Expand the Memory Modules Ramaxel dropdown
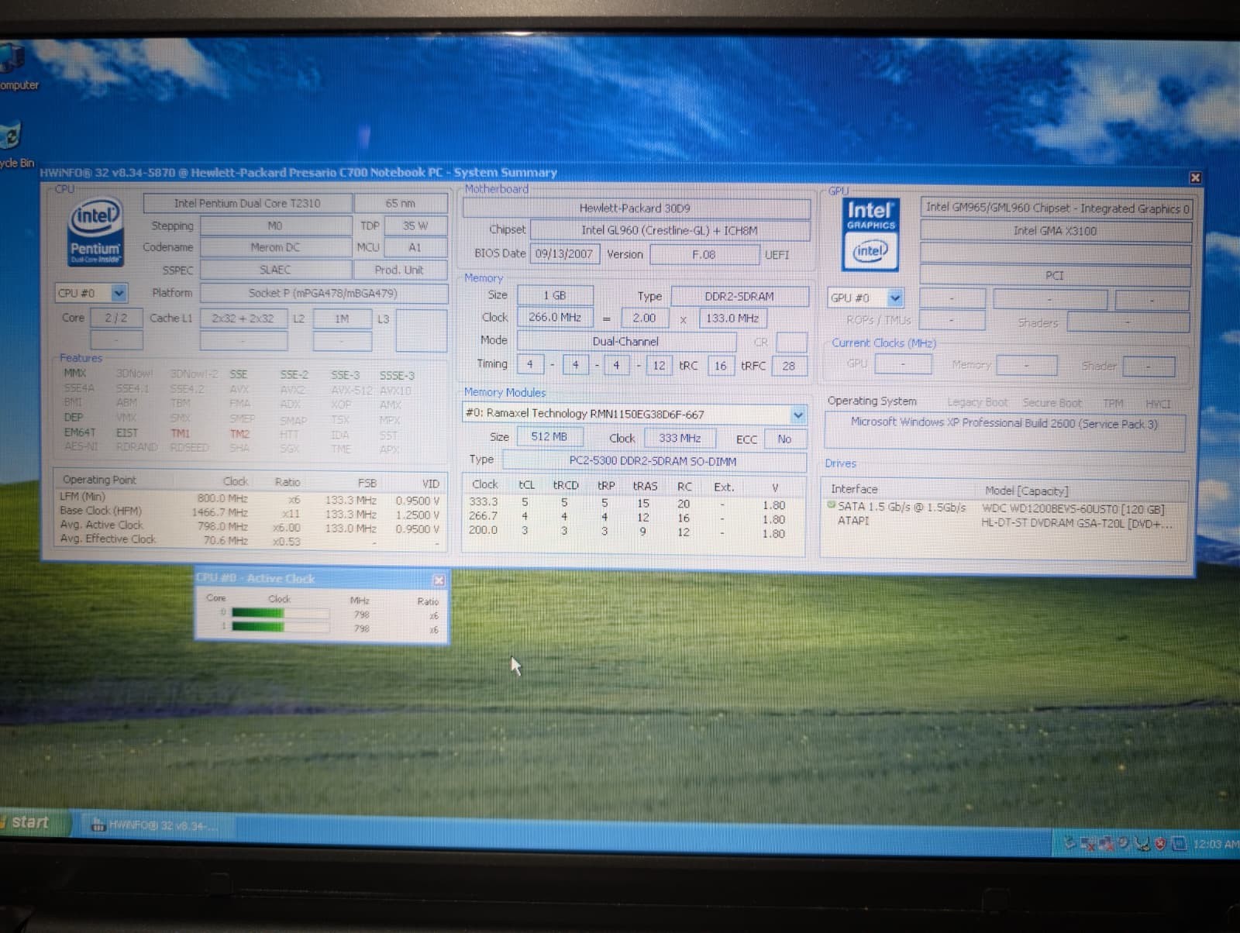The width and height of the screenshot is (1240, 933). (x=797, y=415)
